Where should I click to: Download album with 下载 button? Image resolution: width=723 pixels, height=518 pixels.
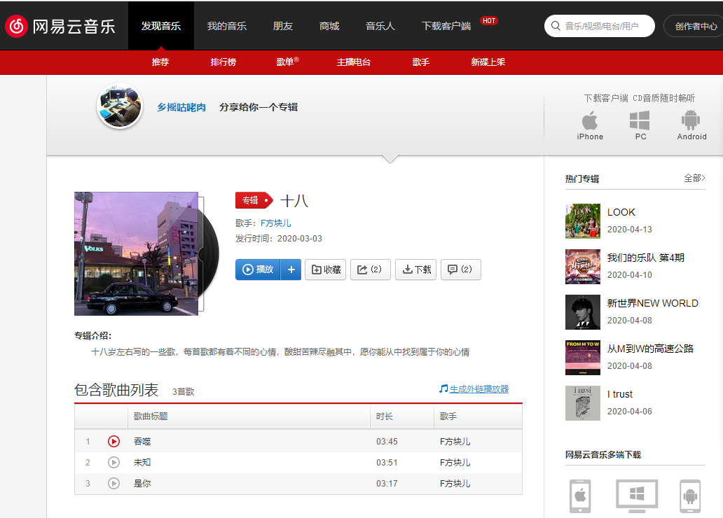coord(415,269)
